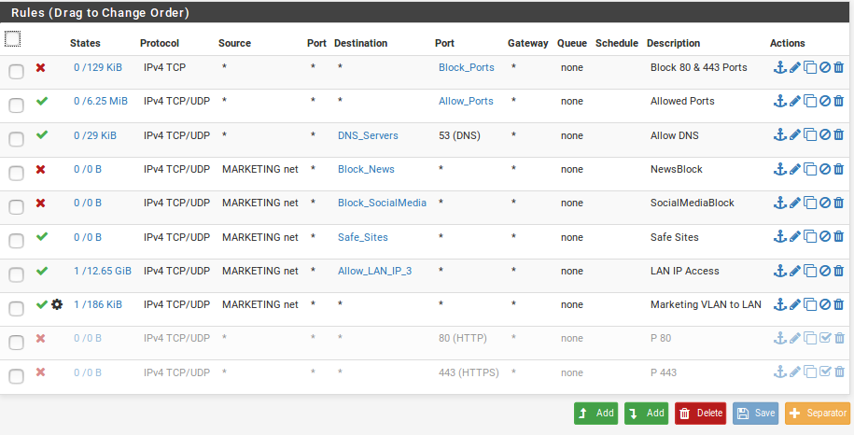Enable the disabled P 80 rule
854x435 pixels.
coord(825,338)
